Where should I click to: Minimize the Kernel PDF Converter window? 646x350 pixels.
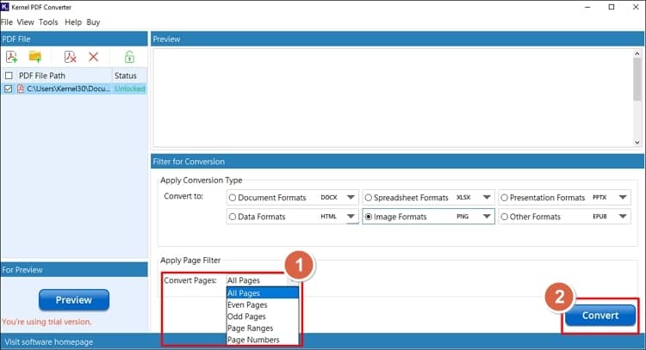click(x=587, y=7)
